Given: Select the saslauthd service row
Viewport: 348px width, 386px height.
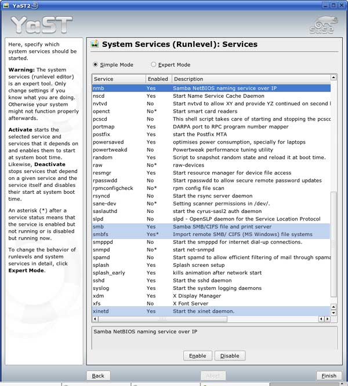Looking at the screenshot, I should [x=211, y=211].
